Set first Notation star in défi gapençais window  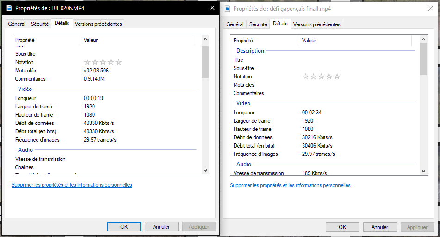click(305, 77)
